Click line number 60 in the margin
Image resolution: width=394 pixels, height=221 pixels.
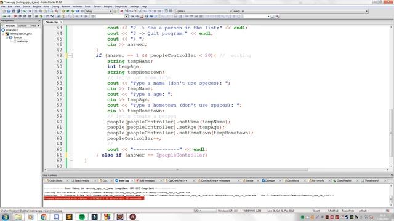[59, 122]
